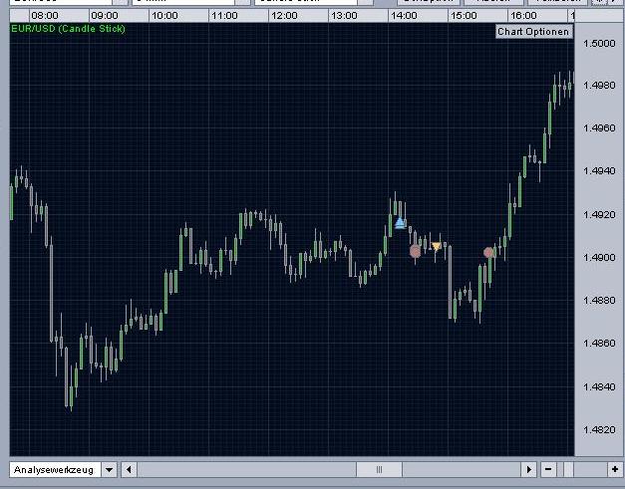Click the 1.4940 price axis label
The height and width of the screenshot is (489, 625).
coord(599,171)
